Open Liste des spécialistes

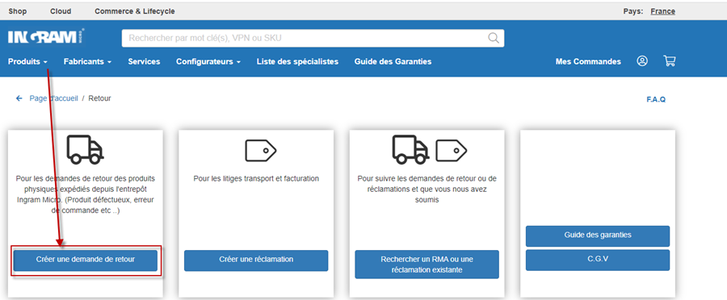coord(297,61)
